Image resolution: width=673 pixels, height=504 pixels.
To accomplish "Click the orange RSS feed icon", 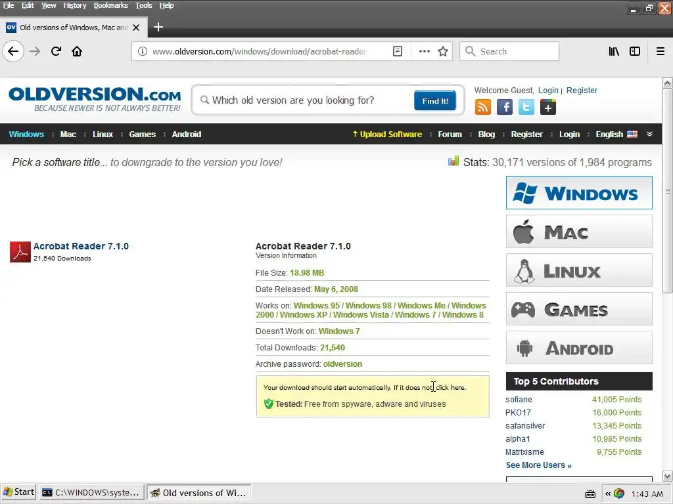I will pos(483,107).
